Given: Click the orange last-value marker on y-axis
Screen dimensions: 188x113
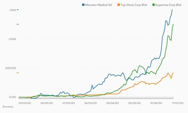Looking at the screenshot, I should [18, 73].
